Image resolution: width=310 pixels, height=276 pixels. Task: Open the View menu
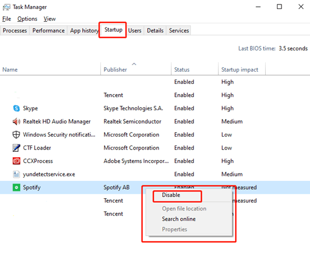click(50, 19)
